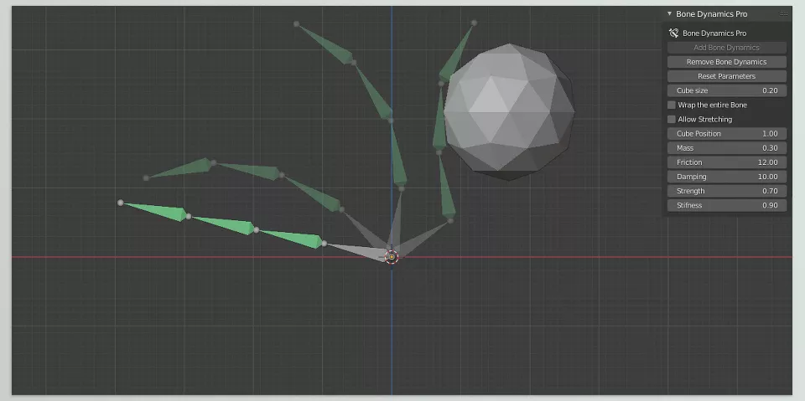Click the panel drag-handle dots icon

[x=783, y=14]
